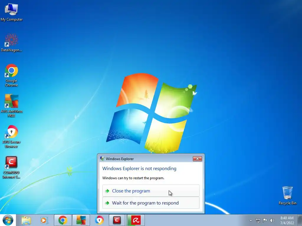Open the My Computer desktop icon
Screen dimensions: 302x226
coord(12,12)
